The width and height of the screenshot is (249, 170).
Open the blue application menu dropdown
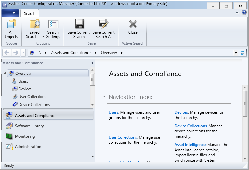(x=10, y=13)
